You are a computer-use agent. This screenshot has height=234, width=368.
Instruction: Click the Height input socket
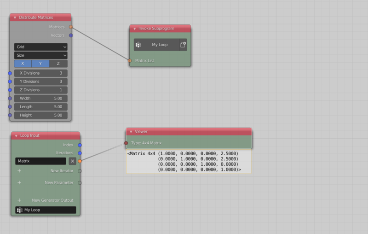point(10,115)
